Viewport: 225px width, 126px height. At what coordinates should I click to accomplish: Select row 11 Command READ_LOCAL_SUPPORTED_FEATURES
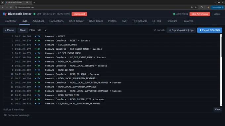(112, 78)
